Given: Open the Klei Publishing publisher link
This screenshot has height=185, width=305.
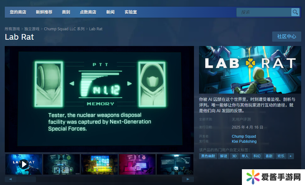Looking at the screenshot, I should [244, 142].
